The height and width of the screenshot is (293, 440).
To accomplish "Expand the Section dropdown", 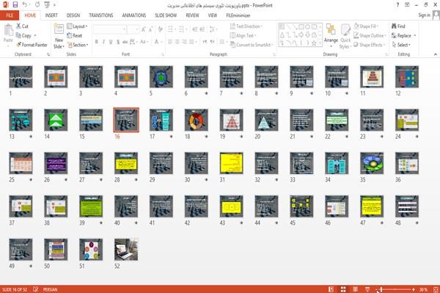I will pos(78,45).
